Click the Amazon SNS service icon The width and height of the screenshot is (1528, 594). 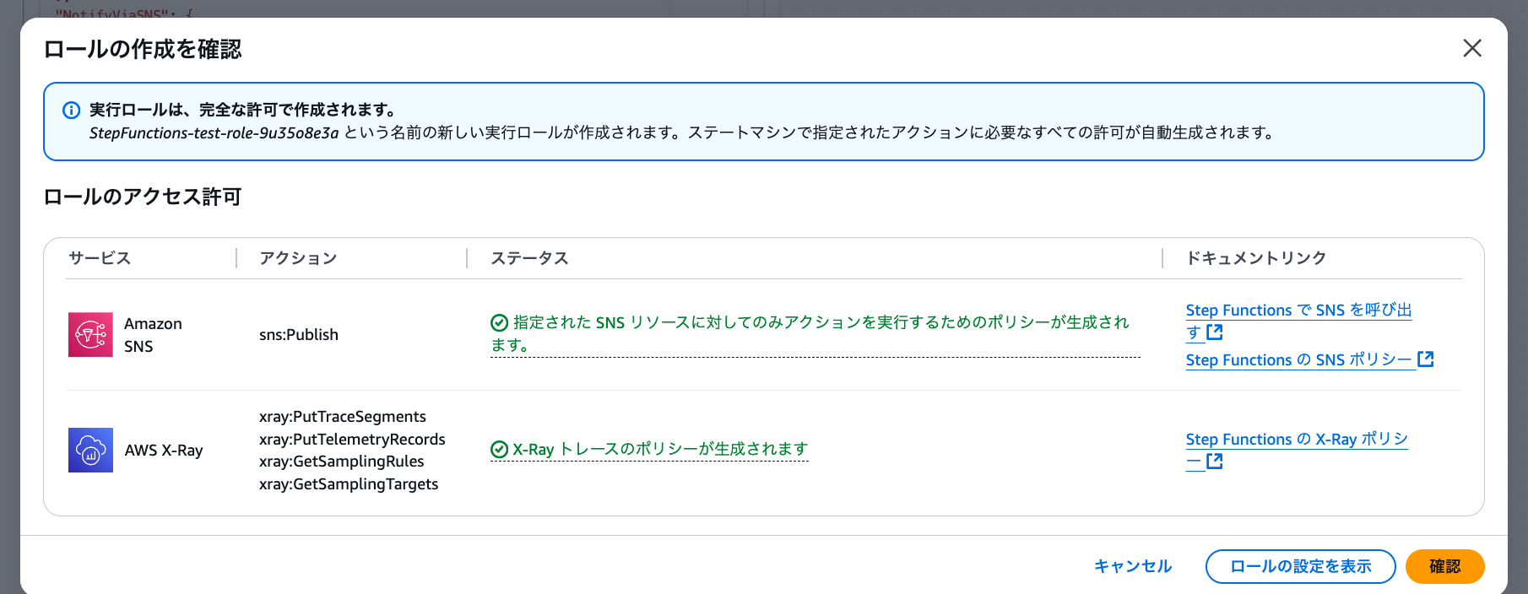click(x=90, y=335)
